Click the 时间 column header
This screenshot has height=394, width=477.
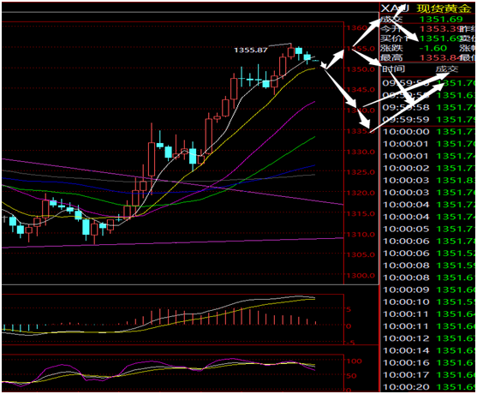(x=393, y=69)
